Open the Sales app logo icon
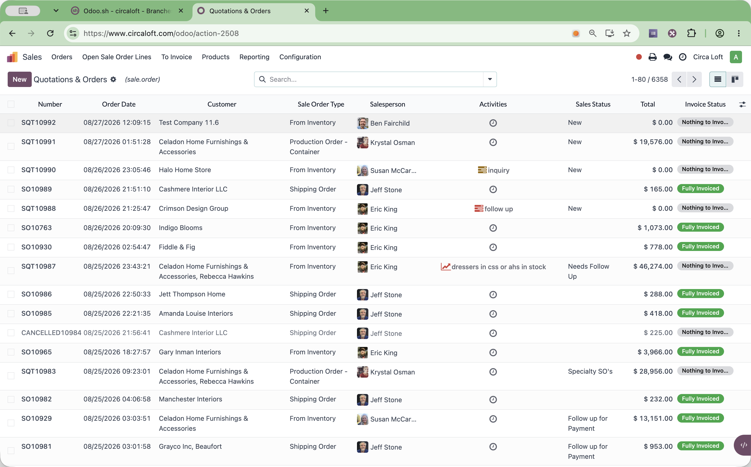Screen dimensions: 751x467 coord(12,57)
